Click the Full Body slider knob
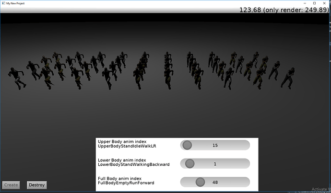331x193 pixels. (200, 182)
